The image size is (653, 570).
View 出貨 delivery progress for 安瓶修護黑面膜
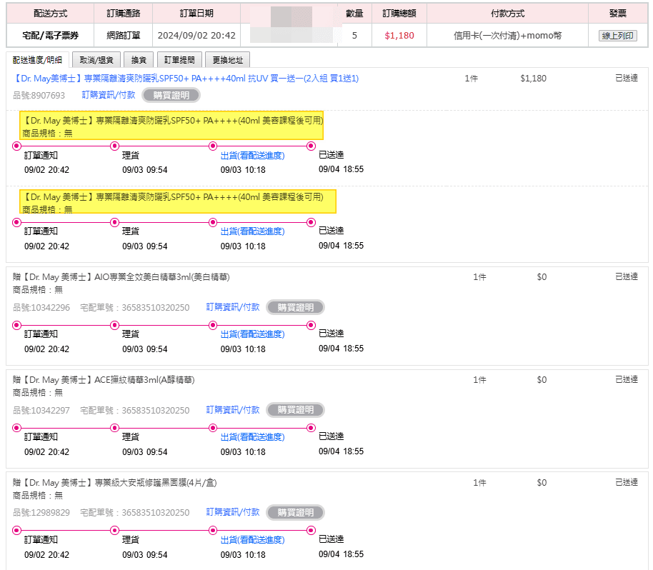pos(252,539)
